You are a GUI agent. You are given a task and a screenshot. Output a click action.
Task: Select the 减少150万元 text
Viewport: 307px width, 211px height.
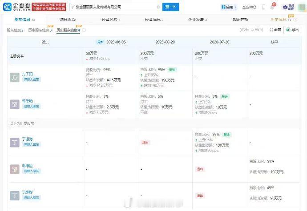pos(99,59)
